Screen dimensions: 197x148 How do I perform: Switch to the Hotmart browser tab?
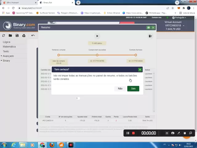click(x=19, y=3)
